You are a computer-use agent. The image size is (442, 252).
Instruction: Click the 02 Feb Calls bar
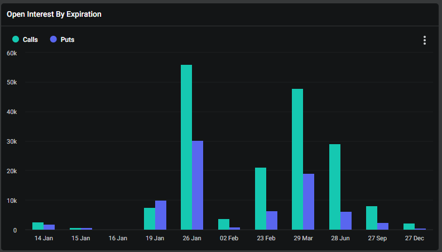(224, 225)
